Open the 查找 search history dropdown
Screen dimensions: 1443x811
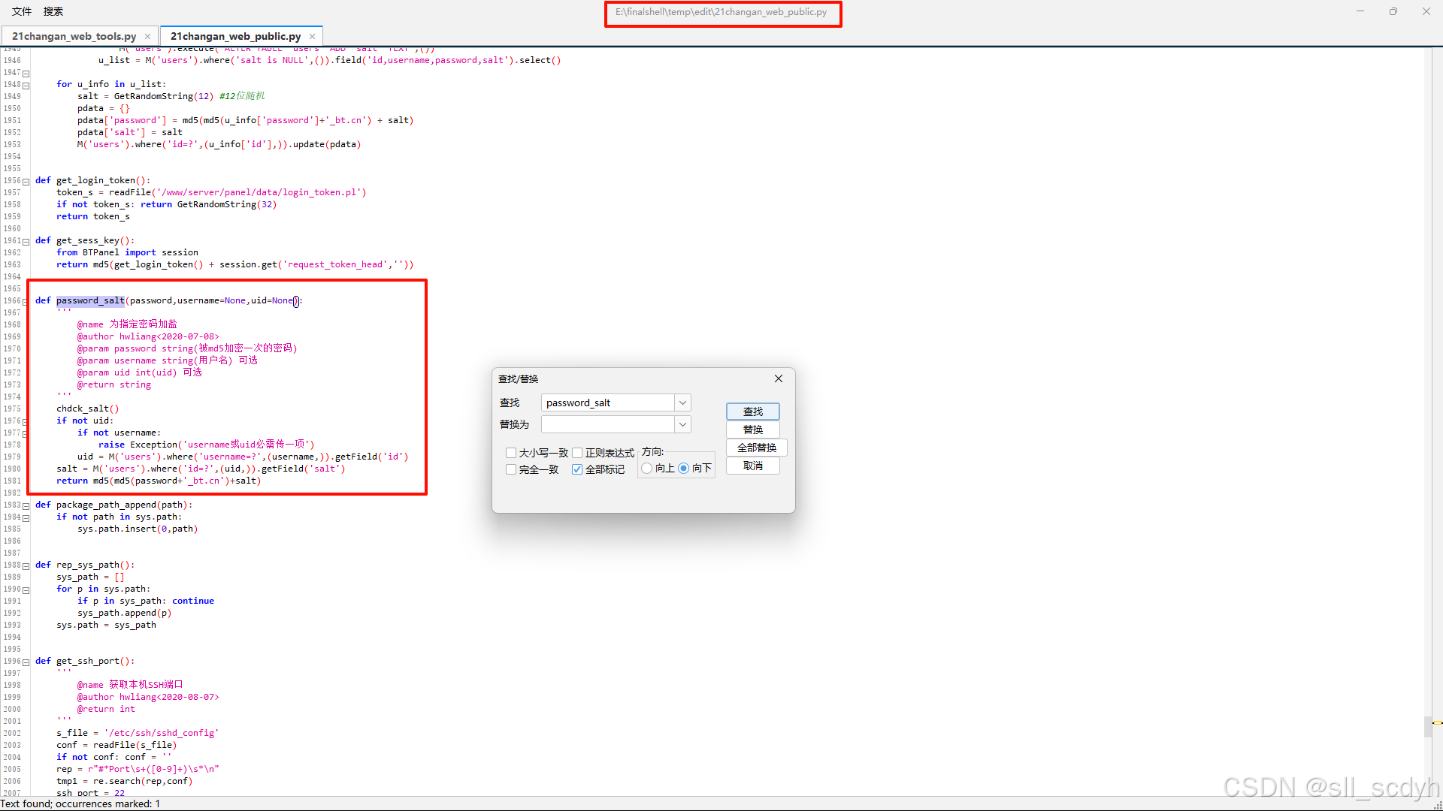(682, 403)
